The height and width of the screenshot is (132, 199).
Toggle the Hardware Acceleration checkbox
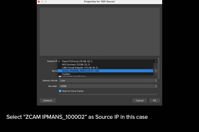[x=60, y=76]
